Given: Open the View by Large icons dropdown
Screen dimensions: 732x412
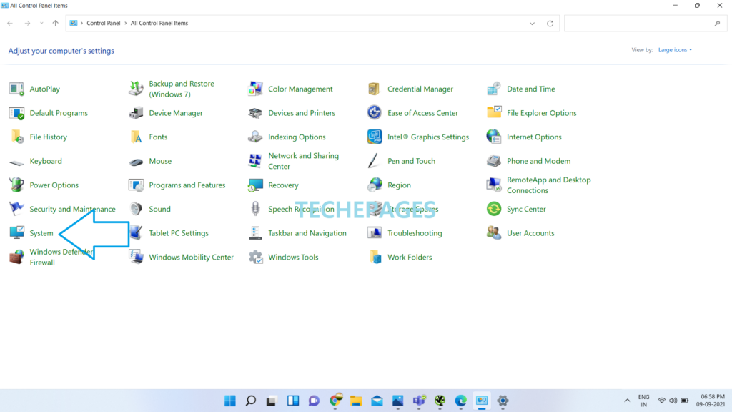Looking at the screenshot, I should pos(675,50).
